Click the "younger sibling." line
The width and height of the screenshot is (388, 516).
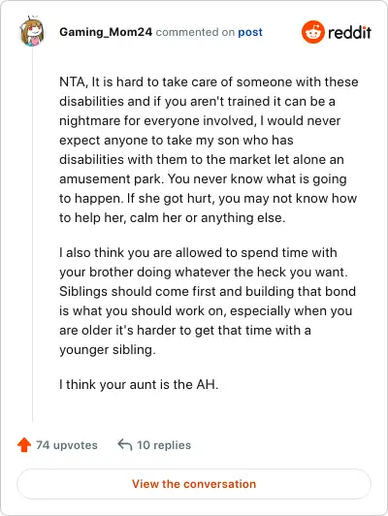tap(108, 350)
